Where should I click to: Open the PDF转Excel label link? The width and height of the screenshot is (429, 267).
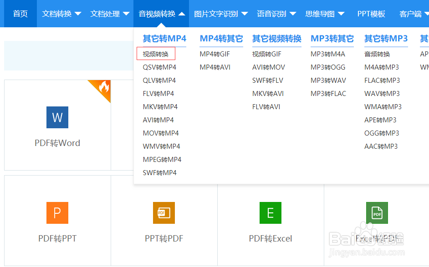[271, 238]
